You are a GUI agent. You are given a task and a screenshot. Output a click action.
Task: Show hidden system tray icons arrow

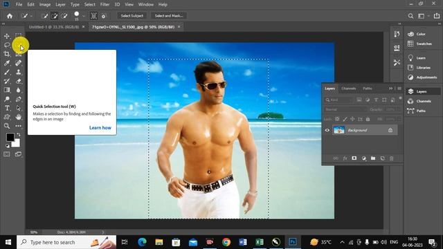tap(342, 242)
